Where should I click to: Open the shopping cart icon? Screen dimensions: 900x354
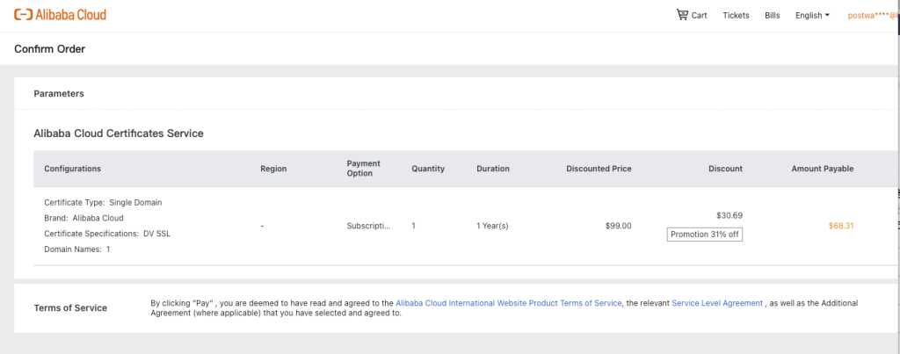pos(683,15)
